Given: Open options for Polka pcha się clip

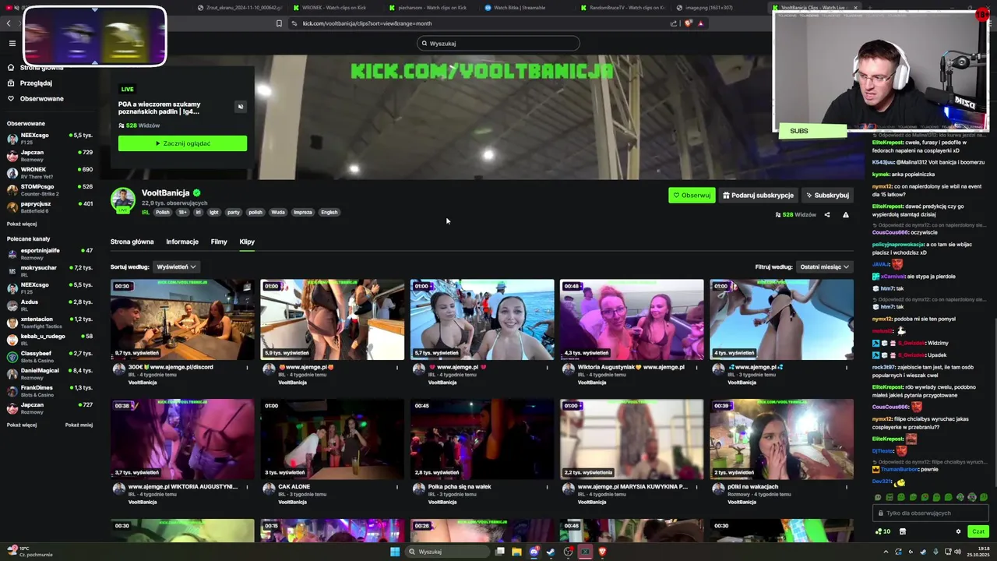Looking at the screenshot, I should click(546, 487).
